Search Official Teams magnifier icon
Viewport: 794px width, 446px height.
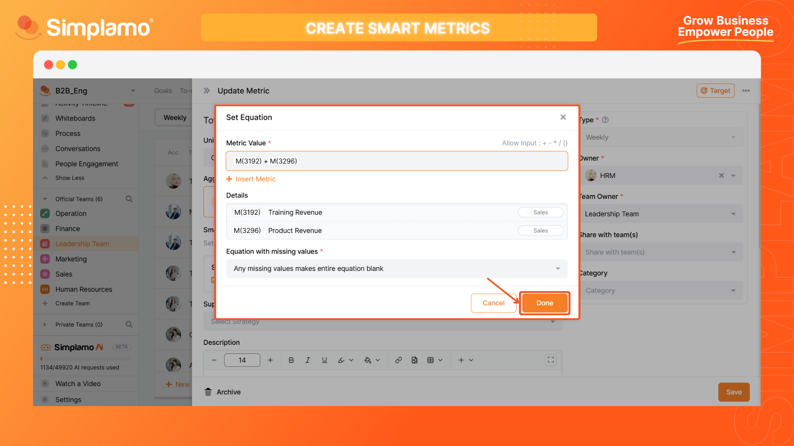129,199
